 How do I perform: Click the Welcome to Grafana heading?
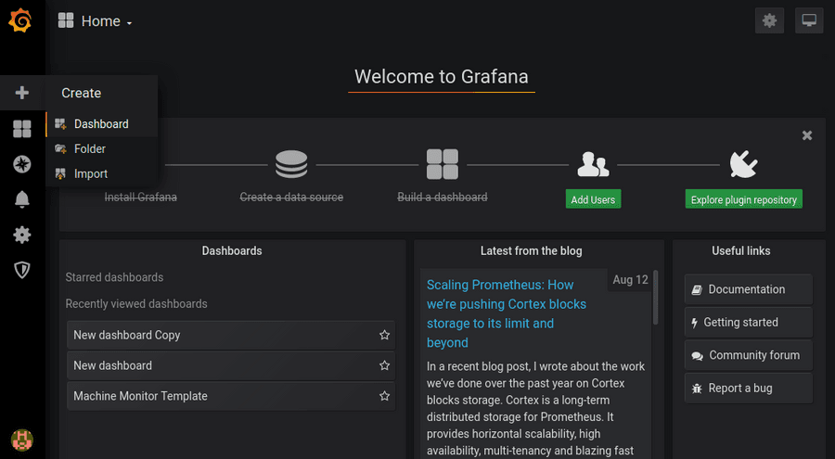(x=442, y=77)
